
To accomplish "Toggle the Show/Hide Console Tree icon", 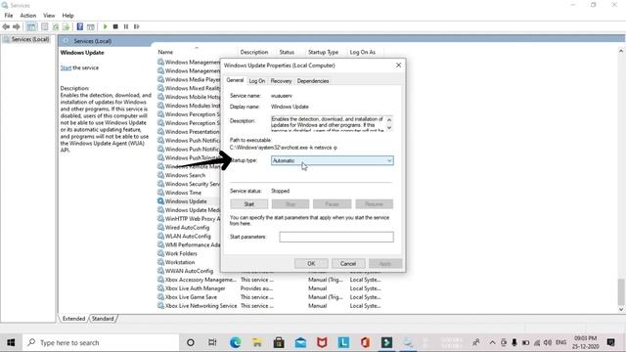I will [31, 26].
